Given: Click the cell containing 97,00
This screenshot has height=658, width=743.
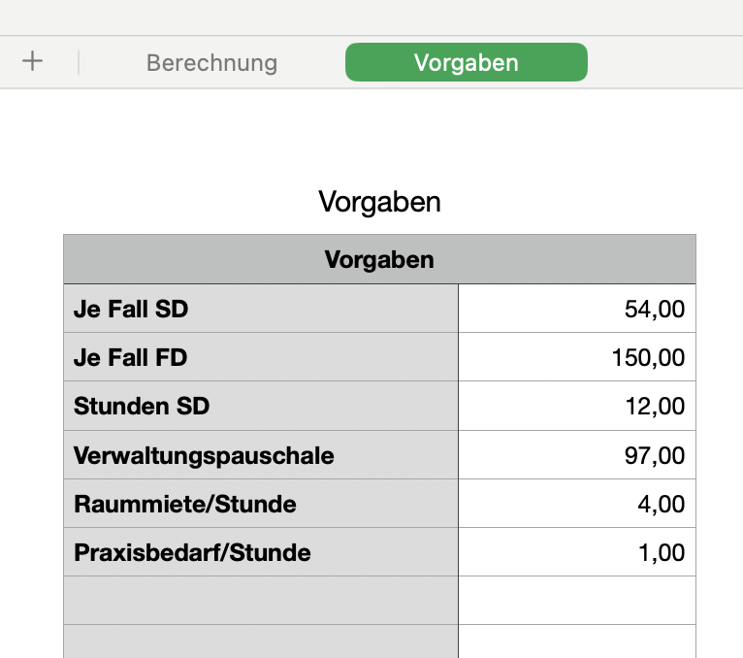Looking at the screenshot, I should (x=576, y=455).
